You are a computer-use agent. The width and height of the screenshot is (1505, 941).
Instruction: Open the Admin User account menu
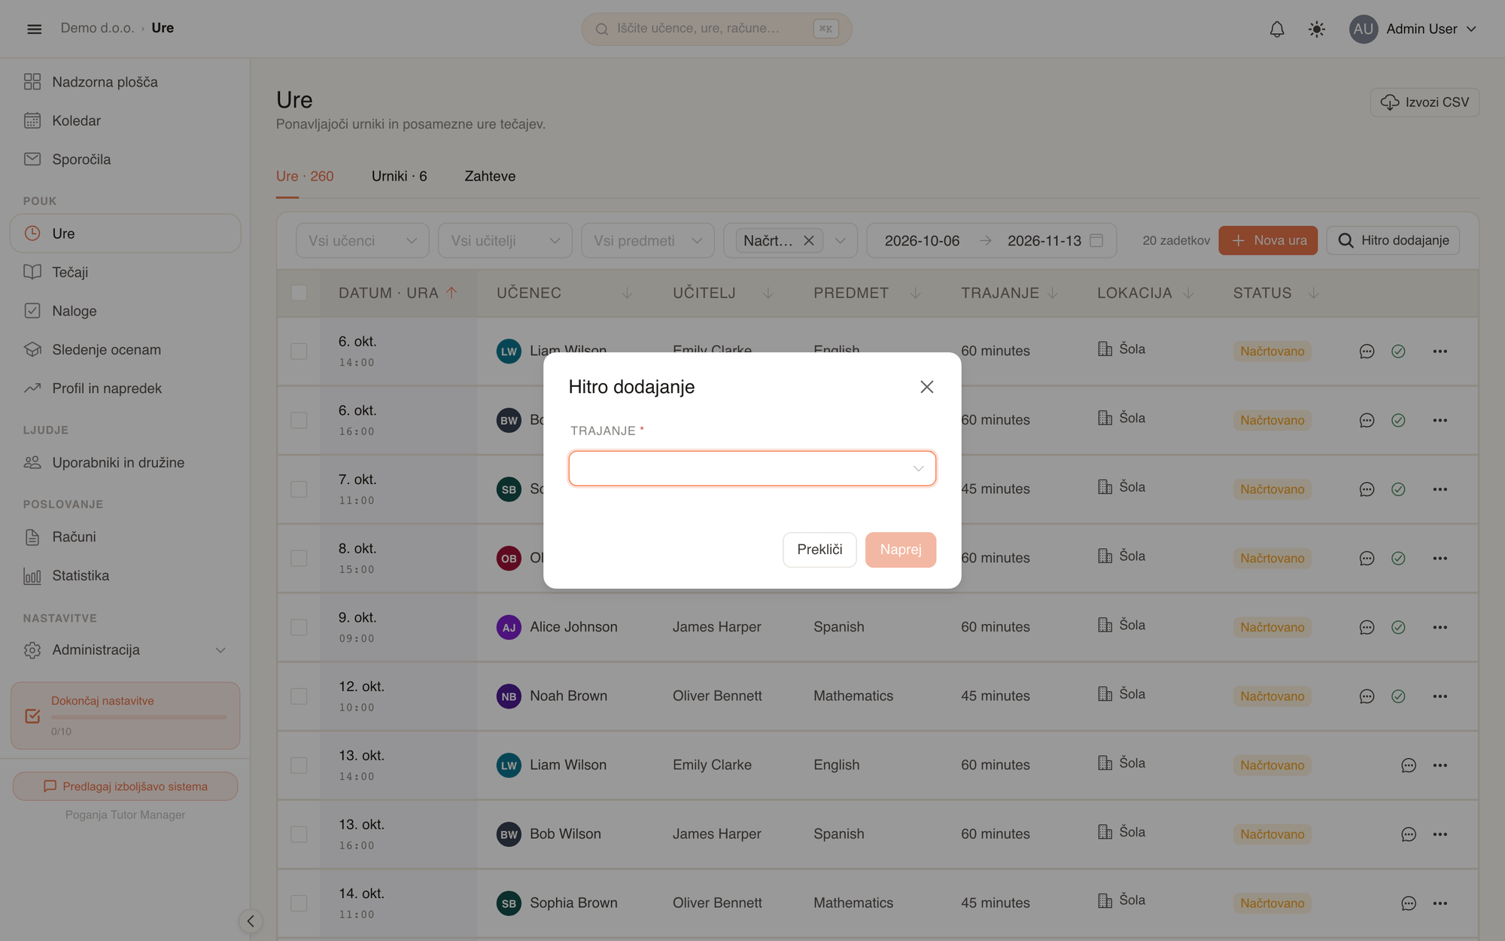(1412, 29)
